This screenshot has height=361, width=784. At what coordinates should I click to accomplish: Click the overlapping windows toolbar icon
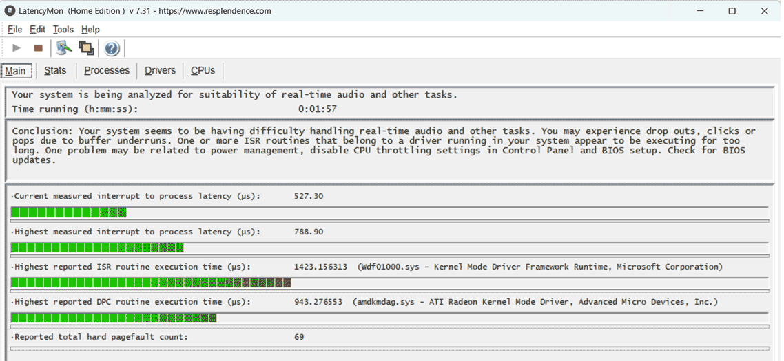point(86,48)
